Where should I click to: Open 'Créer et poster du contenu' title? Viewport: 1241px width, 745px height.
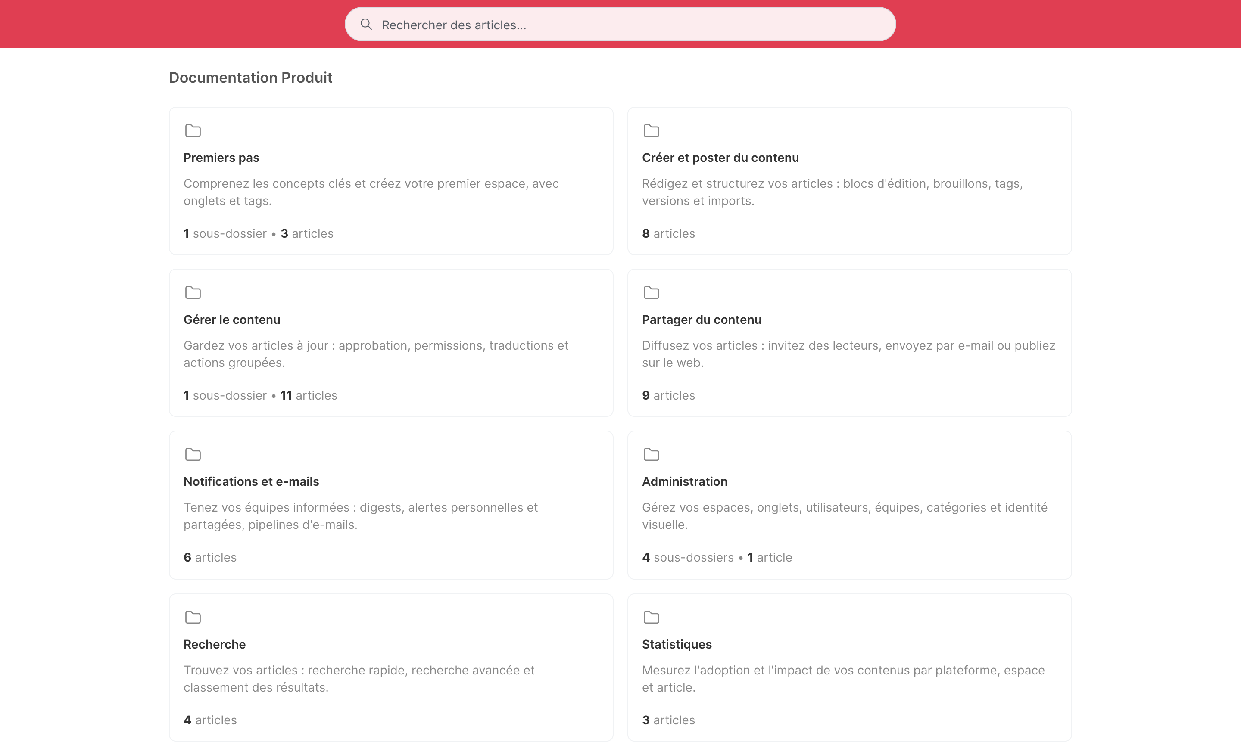click(x=720, y=158)
